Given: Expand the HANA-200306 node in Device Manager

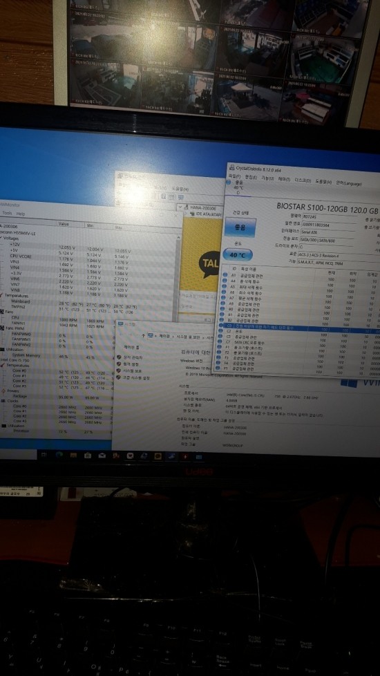Looking at the screenshot, I should point(180,207).
